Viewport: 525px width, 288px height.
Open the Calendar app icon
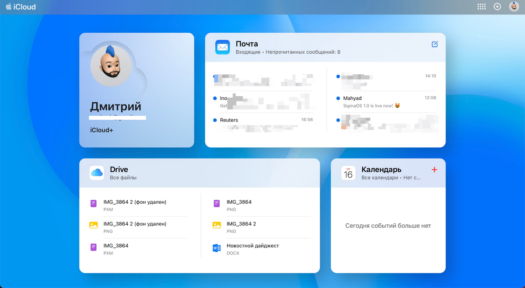[x=348, y=173]
